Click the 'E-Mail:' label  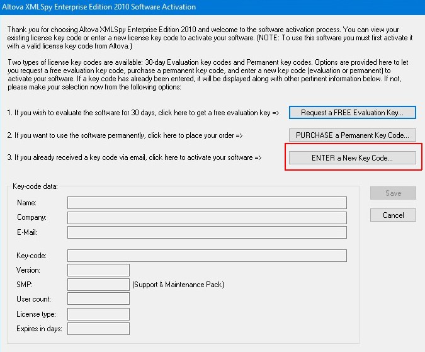27,232
